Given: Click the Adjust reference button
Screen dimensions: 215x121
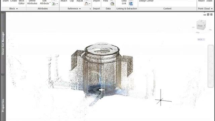Looking at the screenshot, I should click(x=80, y=1).
